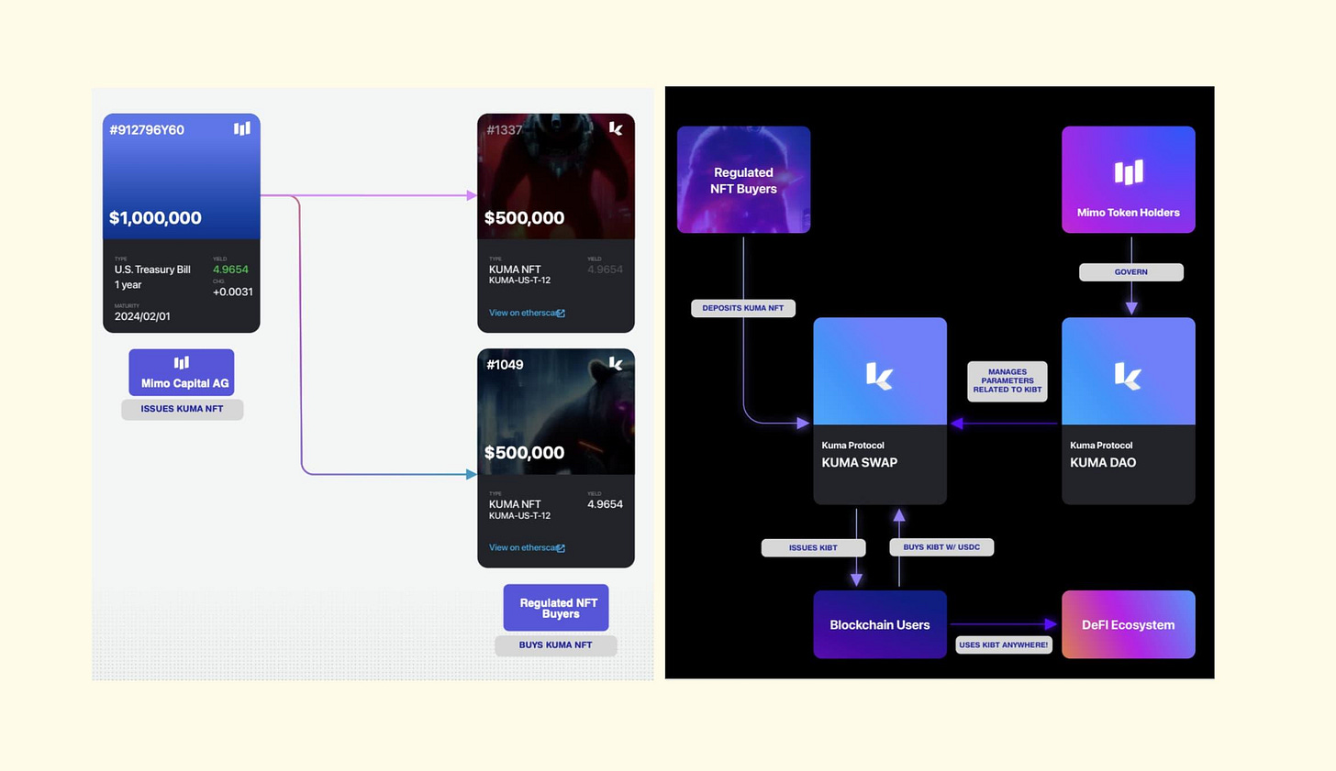Click the K logo on the KUMA DAO card
This screenshot has height=771, width=1336.
1128,376
